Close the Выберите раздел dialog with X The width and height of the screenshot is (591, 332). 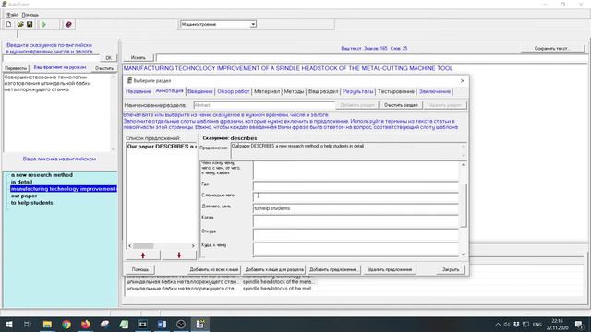click(x=463, y=80)
